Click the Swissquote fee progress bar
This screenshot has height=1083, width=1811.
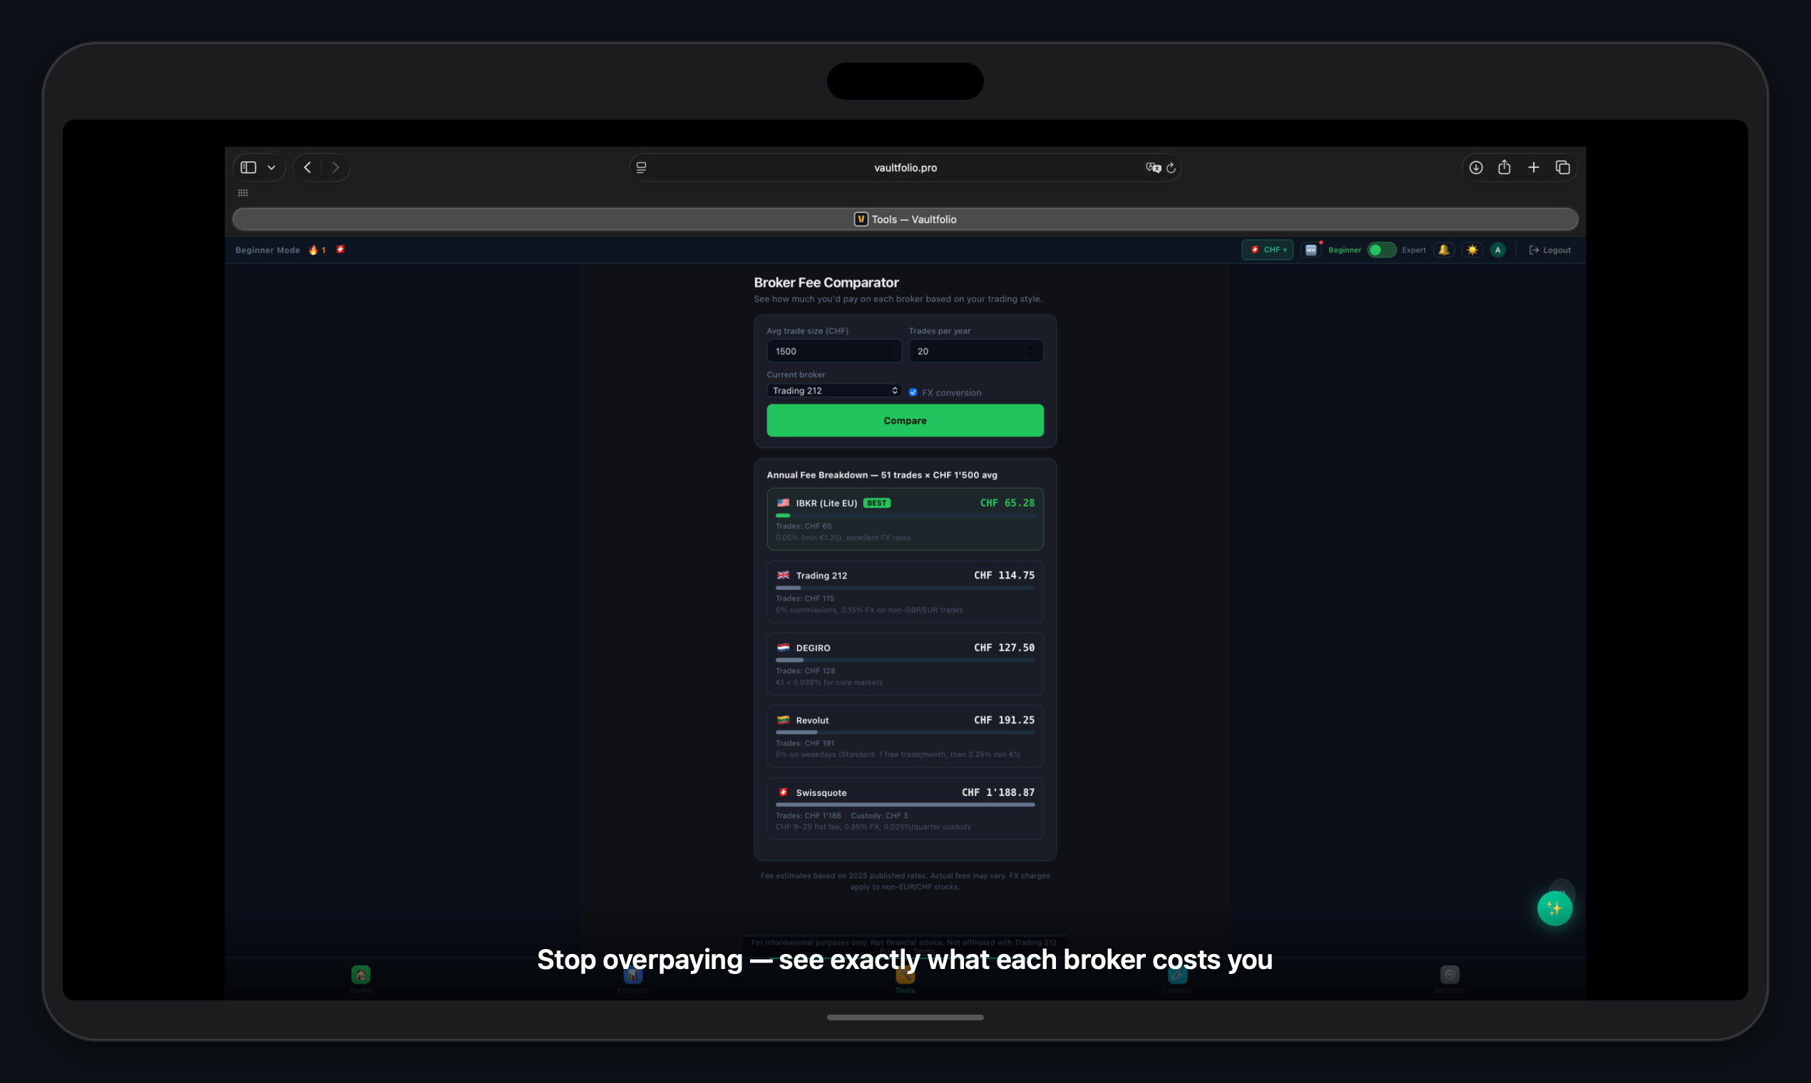(905, 805)
